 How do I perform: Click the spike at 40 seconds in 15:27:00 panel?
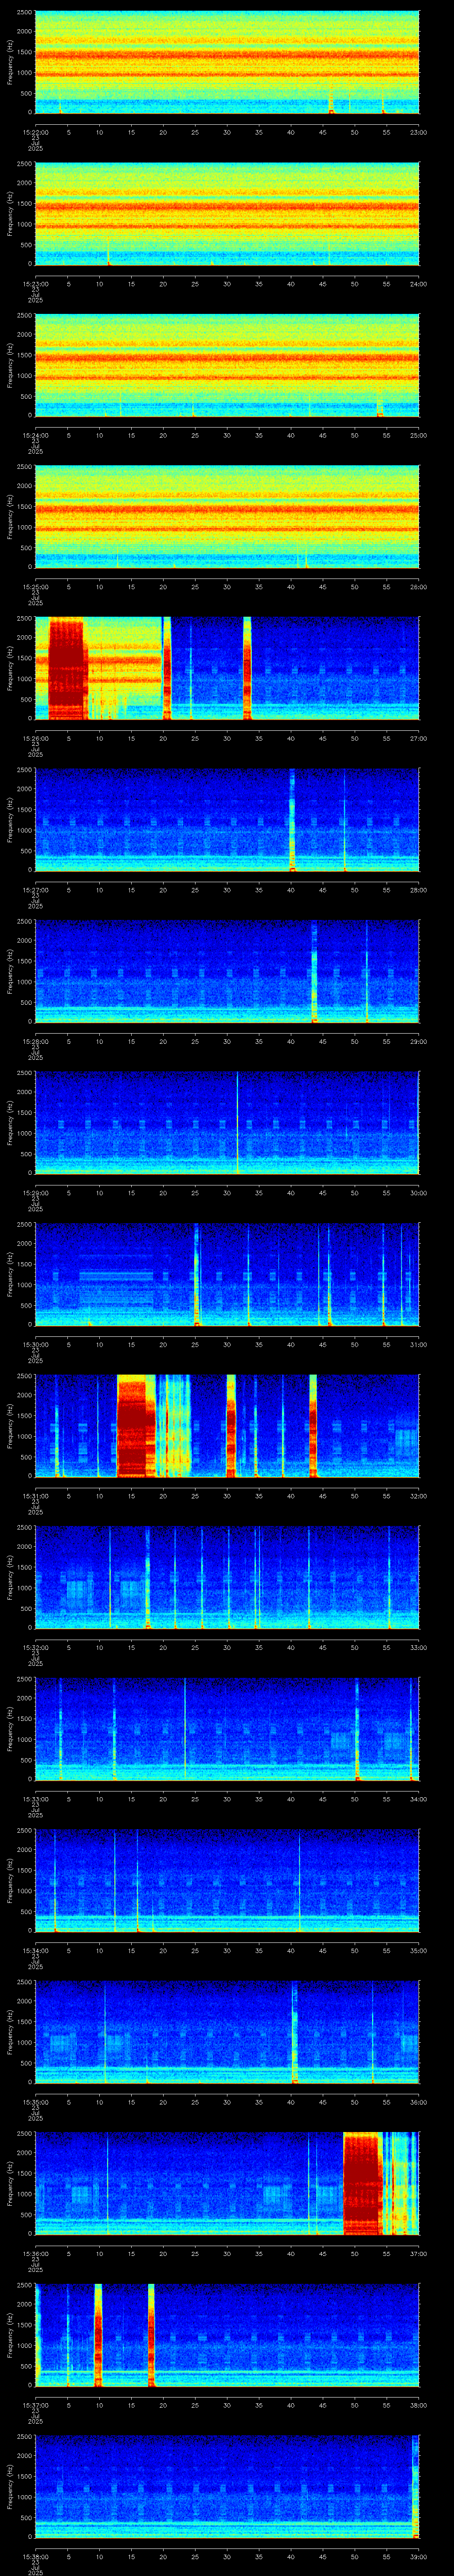pos(291,820)
